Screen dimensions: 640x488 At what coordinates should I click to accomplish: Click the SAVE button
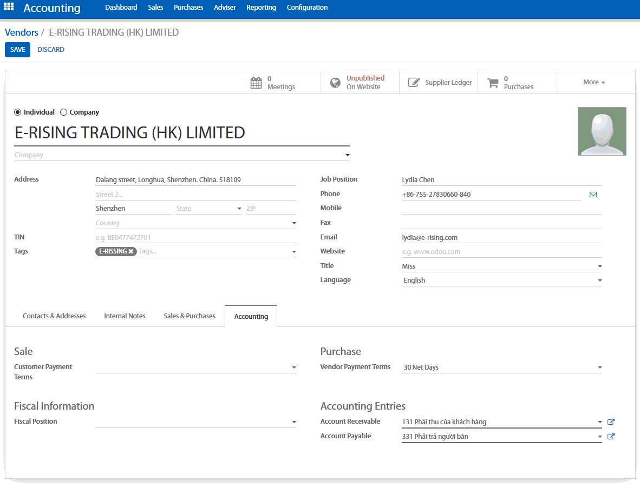(17, 50)
